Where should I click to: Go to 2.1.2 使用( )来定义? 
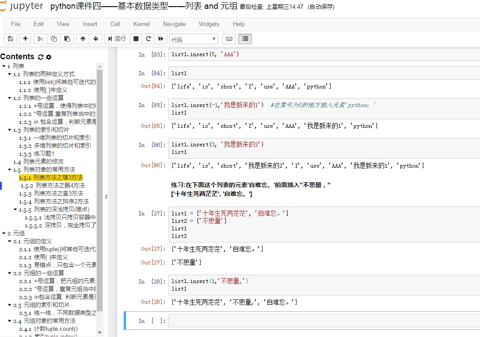point(43,257)
